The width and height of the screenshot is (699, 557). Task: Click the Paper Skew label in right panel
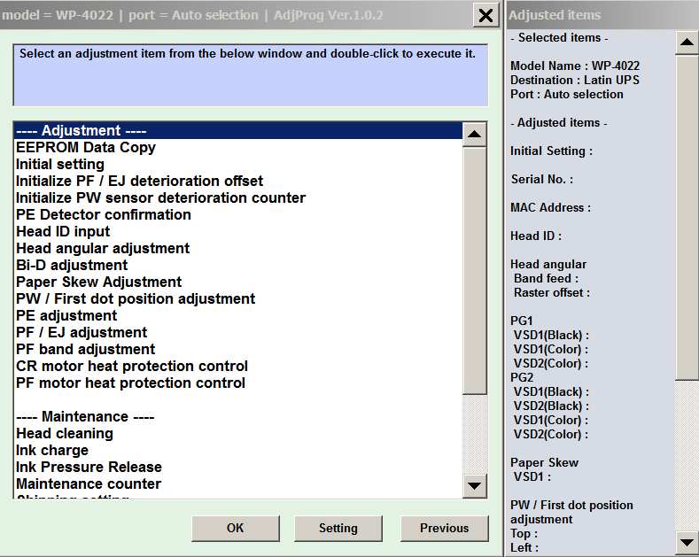544,462
